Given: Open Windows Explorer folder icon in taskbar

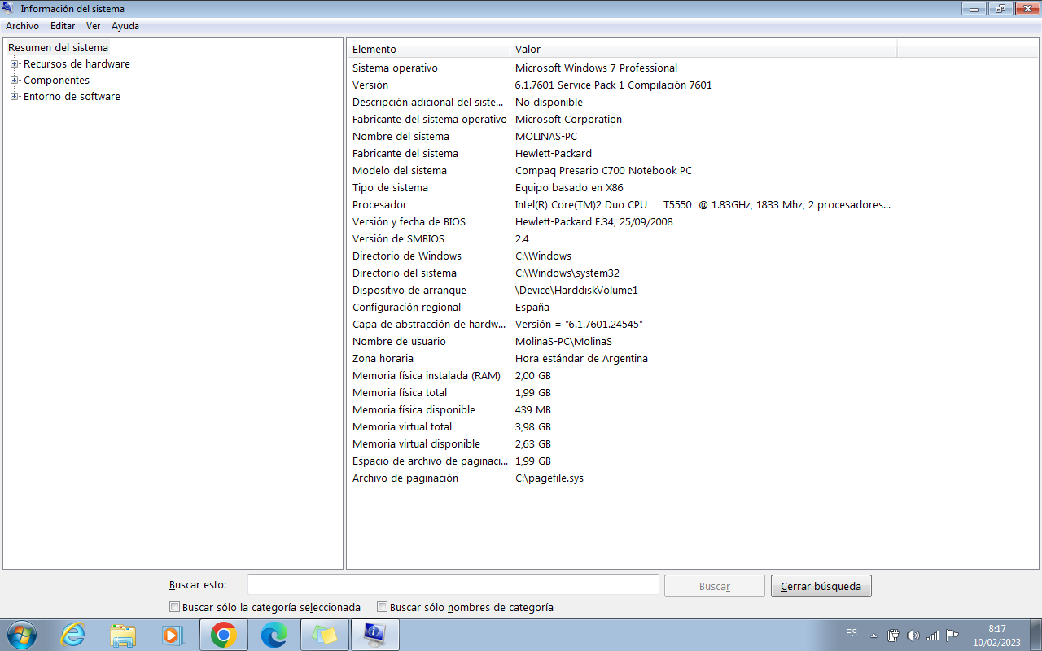Looking at the screenshot, I should click(x=123, y=635).
